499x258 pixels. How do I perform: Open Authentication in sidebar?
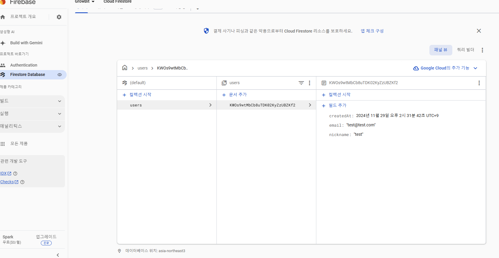click(24, 65)
